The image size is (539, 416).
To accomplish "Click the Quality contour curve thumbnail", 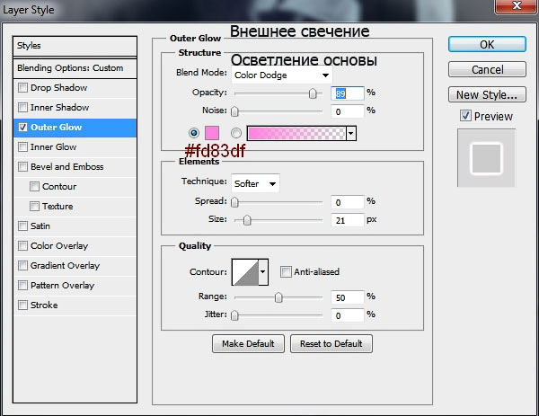I will (245, 272).
